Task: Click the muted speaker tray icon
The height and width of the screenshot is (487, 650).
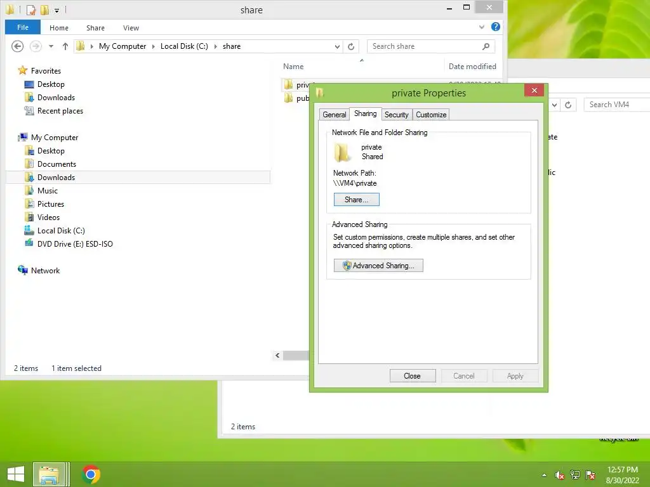Action: 560,475
